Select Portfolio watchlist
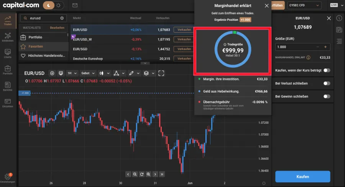345x187 pixels. pyautogui.click(x=43, y=37)
